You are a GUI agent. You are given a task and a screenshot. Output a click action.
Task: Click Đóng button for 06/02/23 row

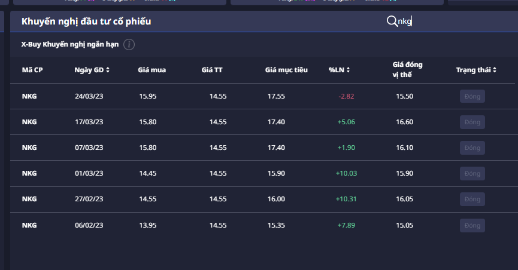coord(472,225)
